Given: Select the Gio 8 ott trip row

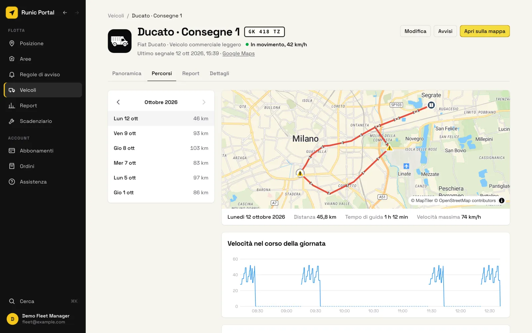Looking at the screenshot, I should [x=161, y=148].
